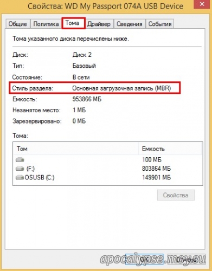Click the Отмена button
This screenshot has height=271, width=212.
[186, 260]
